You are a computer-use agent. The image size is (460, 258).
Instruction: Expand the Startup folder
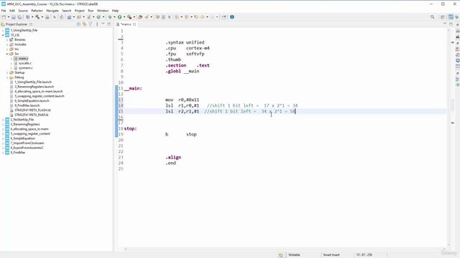pyautogui.click(x=7, y=72)
